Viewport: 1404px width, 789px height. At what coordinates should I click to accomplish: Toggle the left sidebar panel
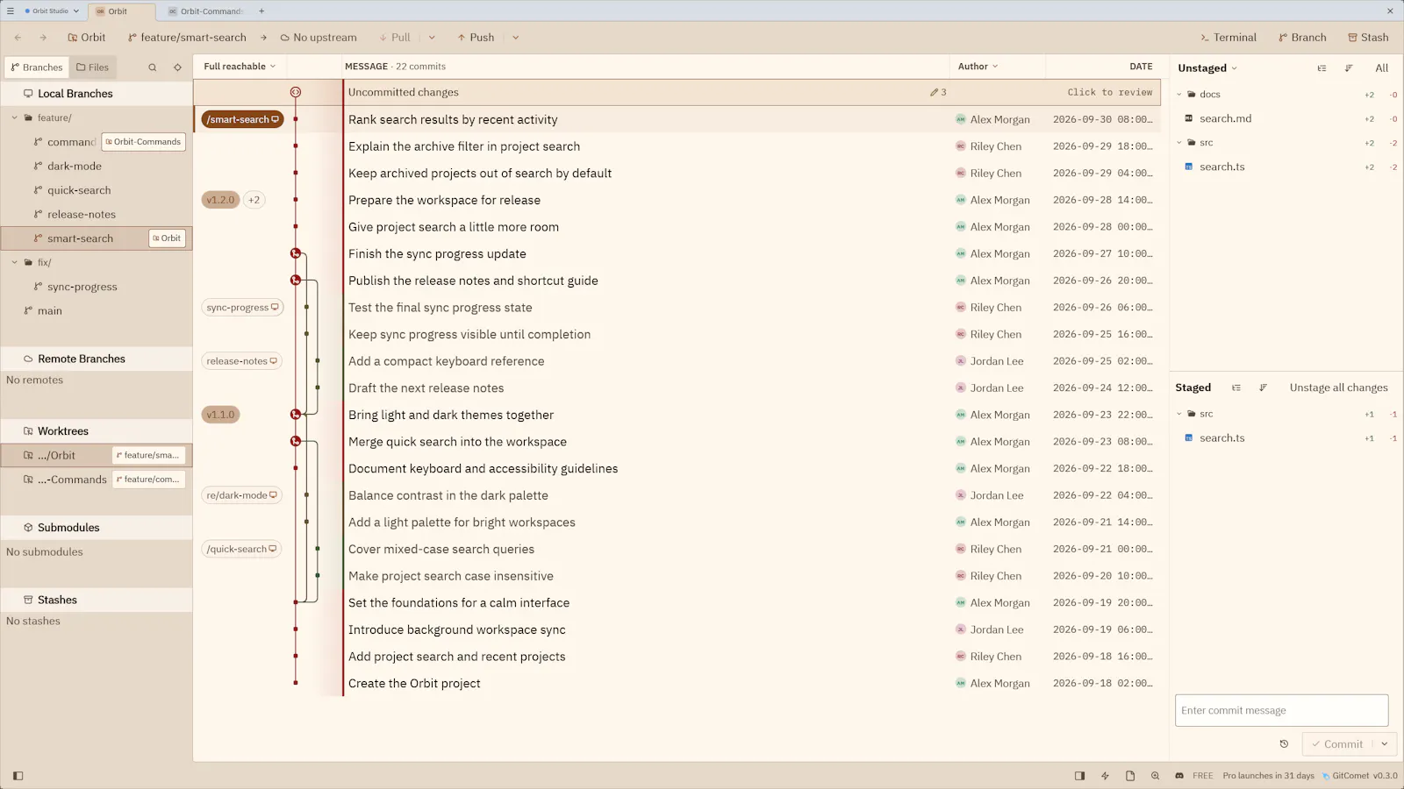point(18,776)
